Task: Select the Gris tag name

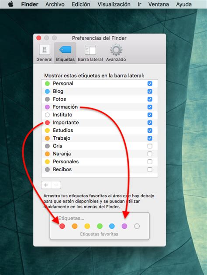Action: point(58,146)
